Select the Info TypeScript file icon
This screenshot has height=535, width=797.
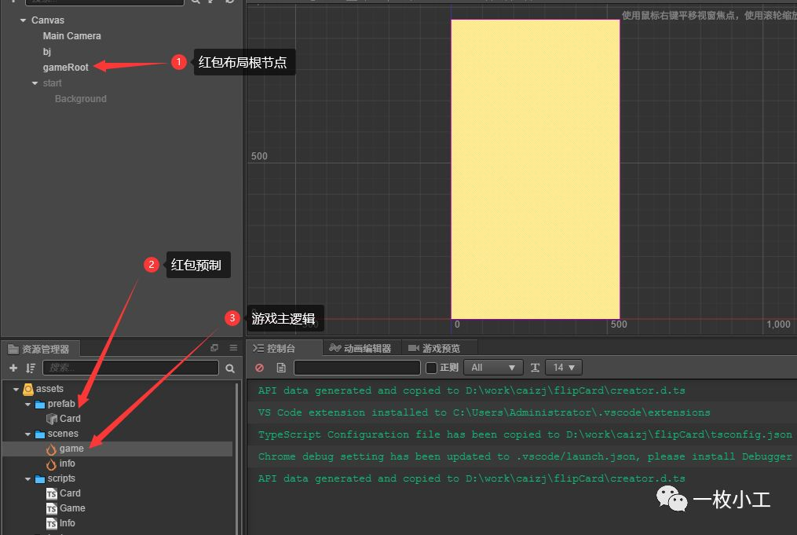click(x=51, y=522)
